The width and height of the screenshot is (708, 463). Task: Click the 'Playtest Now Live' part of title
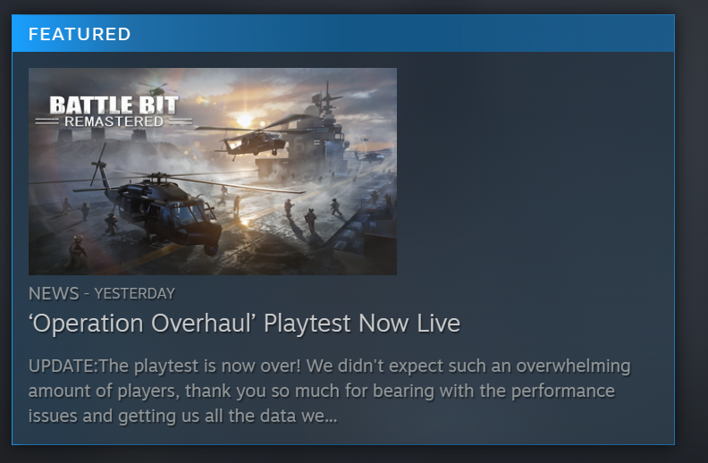(362, 324)
